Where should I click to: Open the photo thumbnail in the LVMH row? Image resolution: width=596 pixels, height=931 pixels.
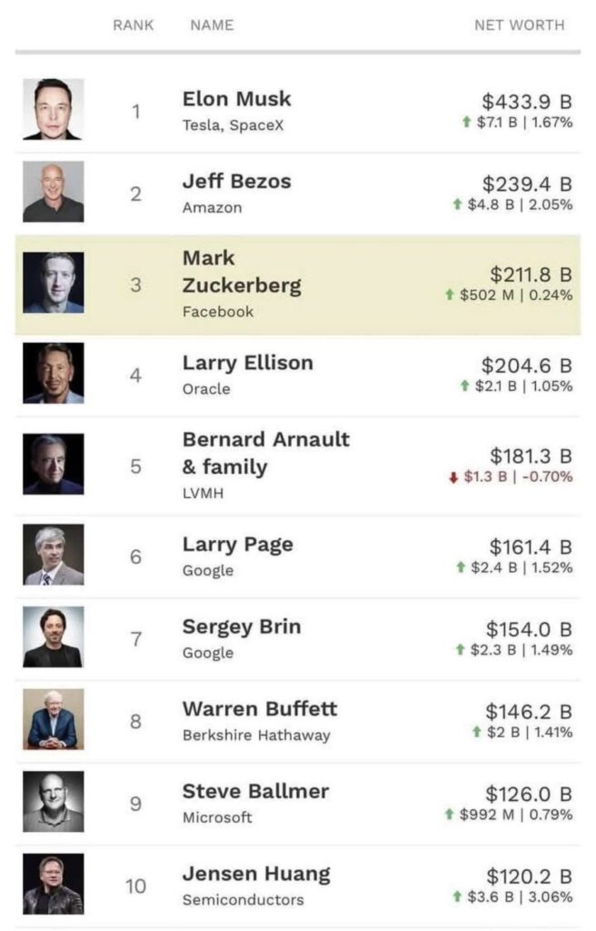[x=53, y=464]
